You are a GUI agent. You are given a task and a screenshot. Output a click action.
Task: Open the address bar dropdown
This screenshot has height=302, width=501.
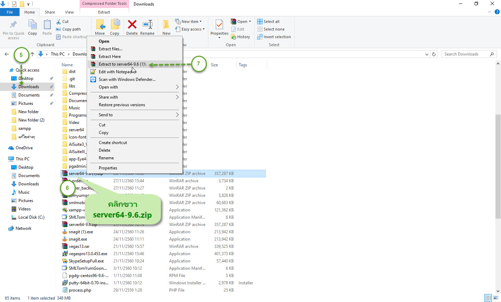point(427,54)
